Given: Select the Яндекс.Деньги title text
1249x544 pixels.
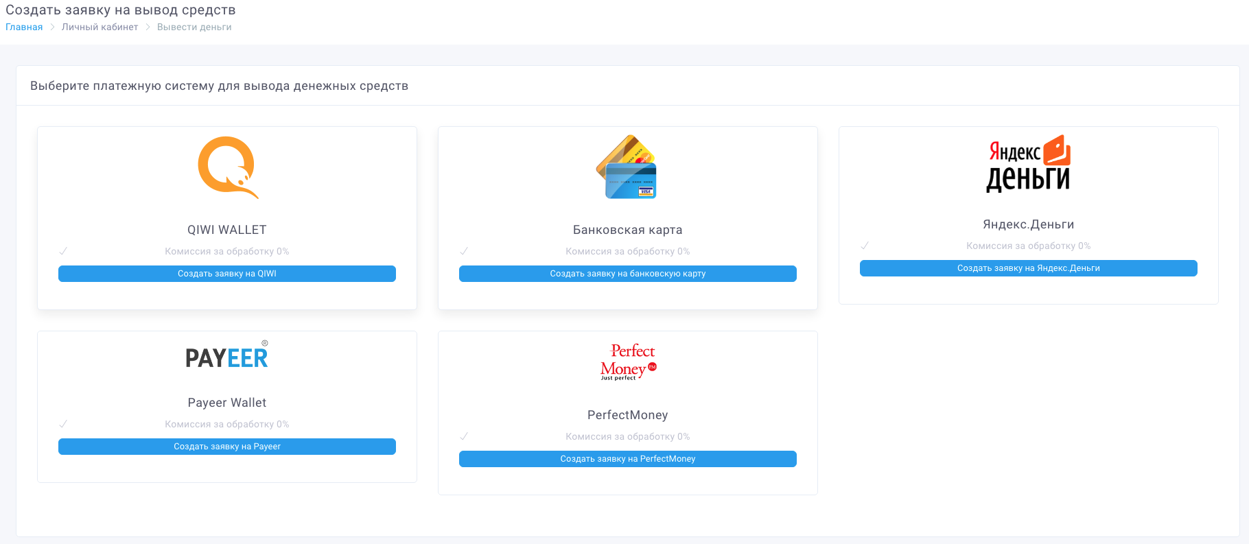Looking at the screenshot, I should tap(1029, 224).
